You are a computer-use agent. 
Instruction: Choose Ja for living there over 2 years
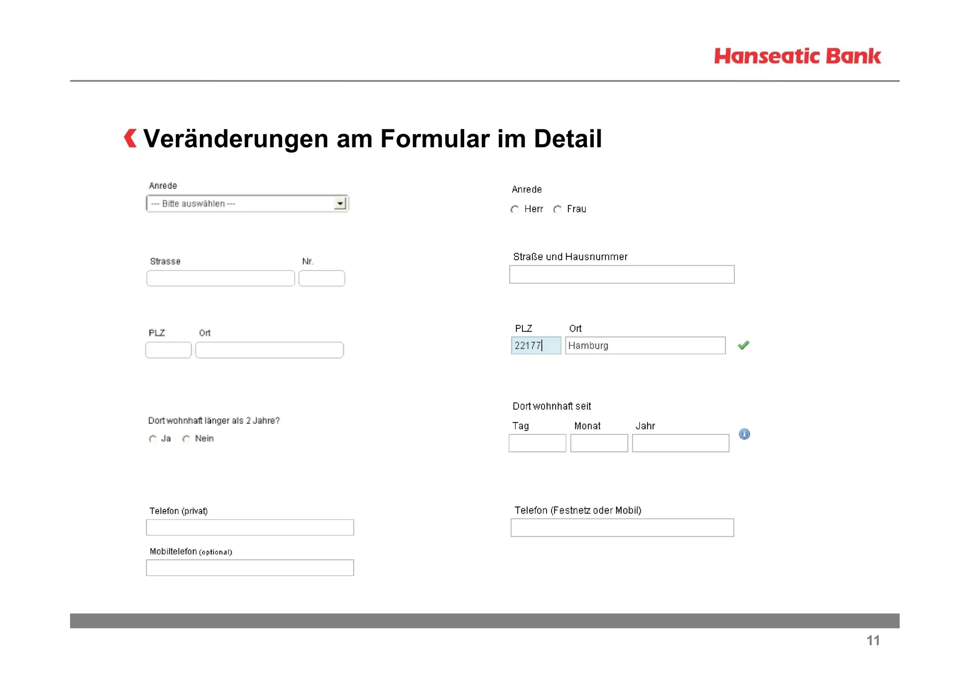pyautogui.click(x=153, y=439)
